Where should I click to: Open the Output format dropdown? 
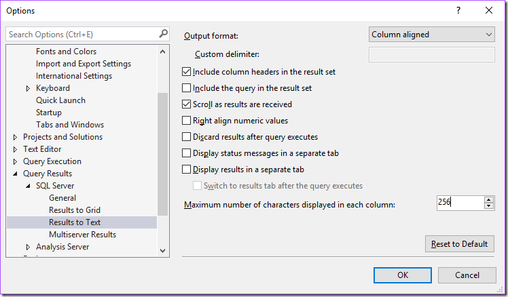pos(432,35)
